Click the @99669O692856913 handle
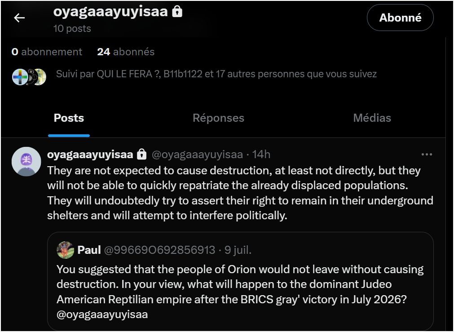This screenshot has width=454, height=332. [x=159, y=250]
